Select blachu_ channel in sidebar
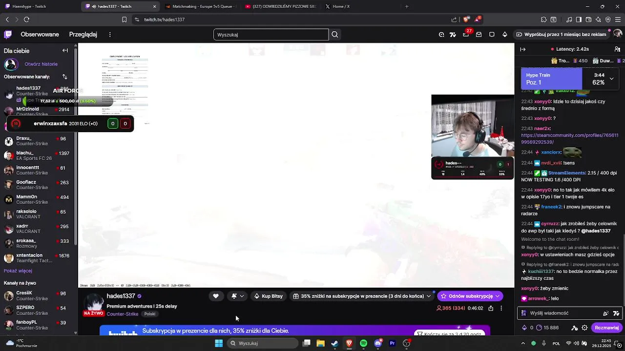Image resolution: width=625 pixels, height=351 pixels. click(x=38, y=156)
